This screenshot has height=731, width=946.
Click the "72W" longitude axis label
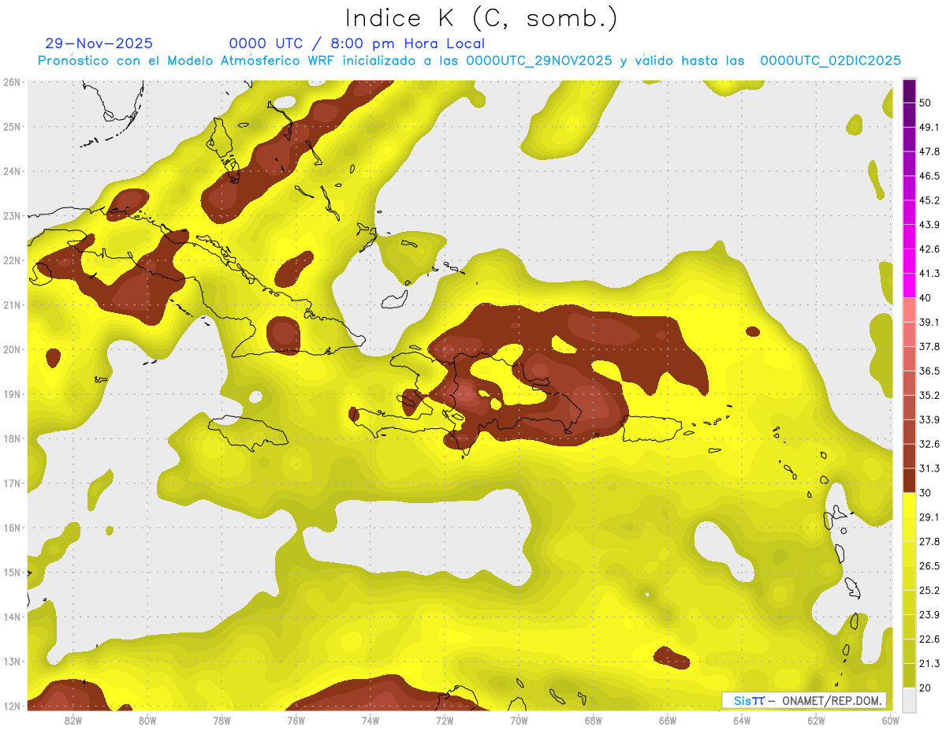click(445, 720)
